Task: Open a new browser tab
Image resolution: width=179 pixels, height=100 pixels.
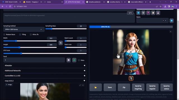Action: (150, 2)
